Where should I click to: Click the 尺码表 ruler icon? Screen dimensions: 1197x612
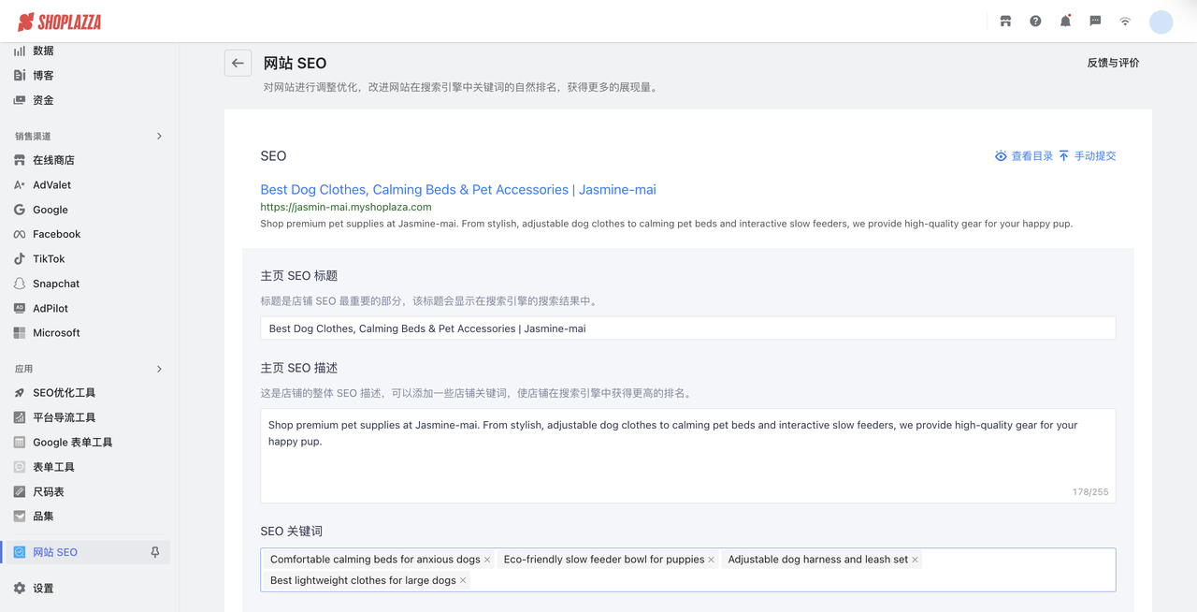tap(20, 491)
